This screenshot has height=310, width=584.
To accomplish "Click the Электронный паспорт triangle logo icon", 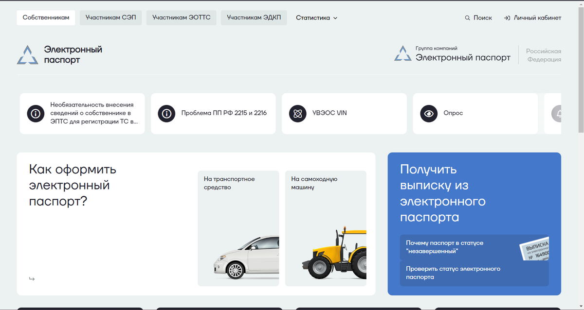I will (27, 54).
